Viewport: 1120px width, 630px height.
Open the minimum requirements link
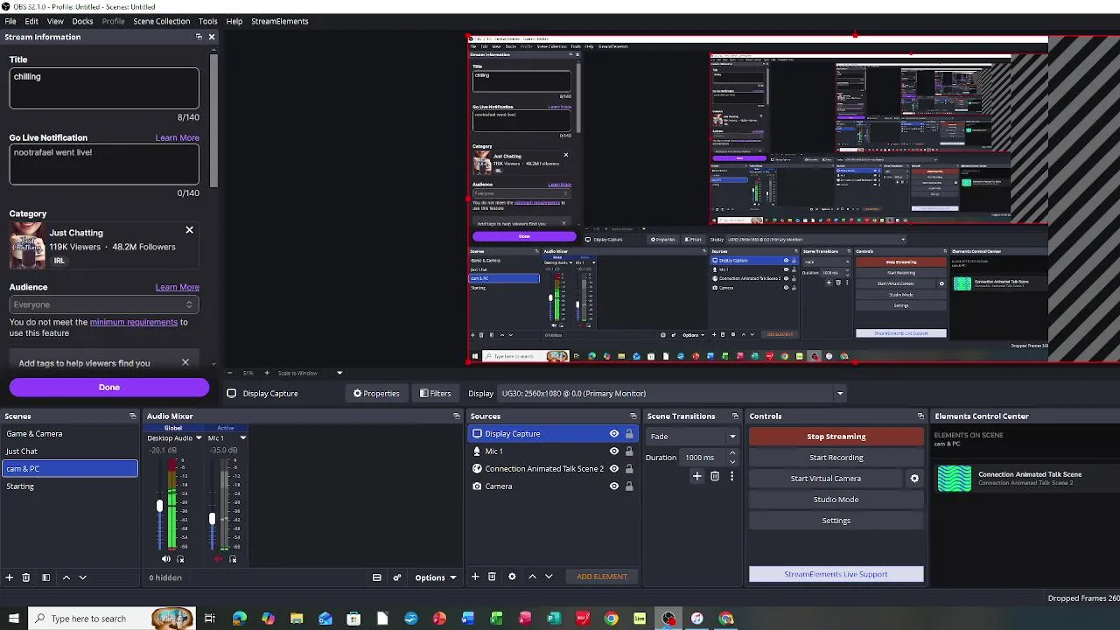click(x=134, y=322)
